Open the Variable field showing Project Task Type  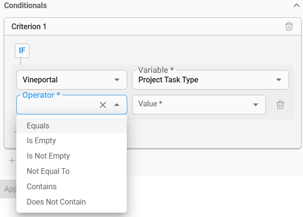[x=204, y=80]
